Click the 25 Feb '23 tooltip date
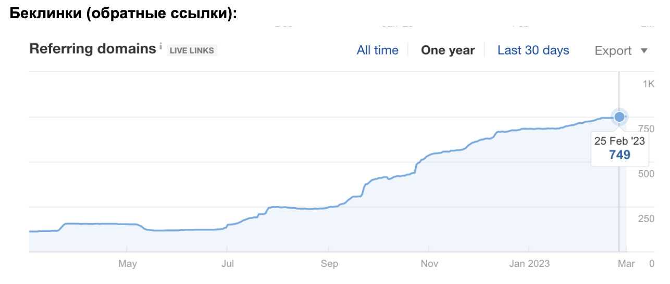The width and height of the screenshot is (670, 284). [619, 141]
